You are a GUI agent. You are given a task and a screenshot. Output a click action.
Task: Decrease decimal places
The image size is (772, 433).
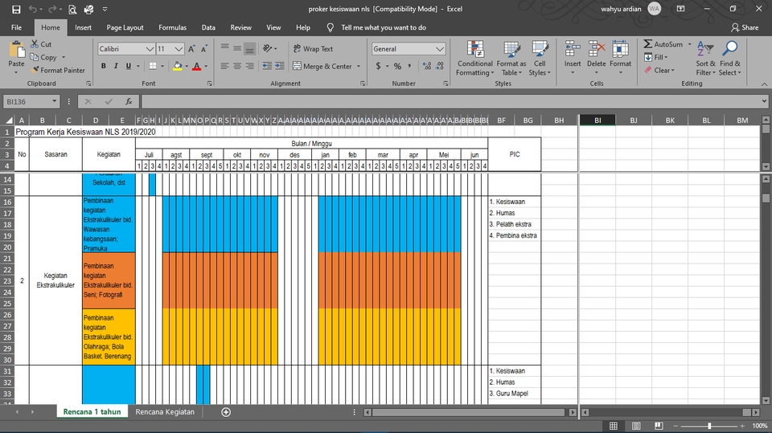pyautogui.click(x=440, y=66)
